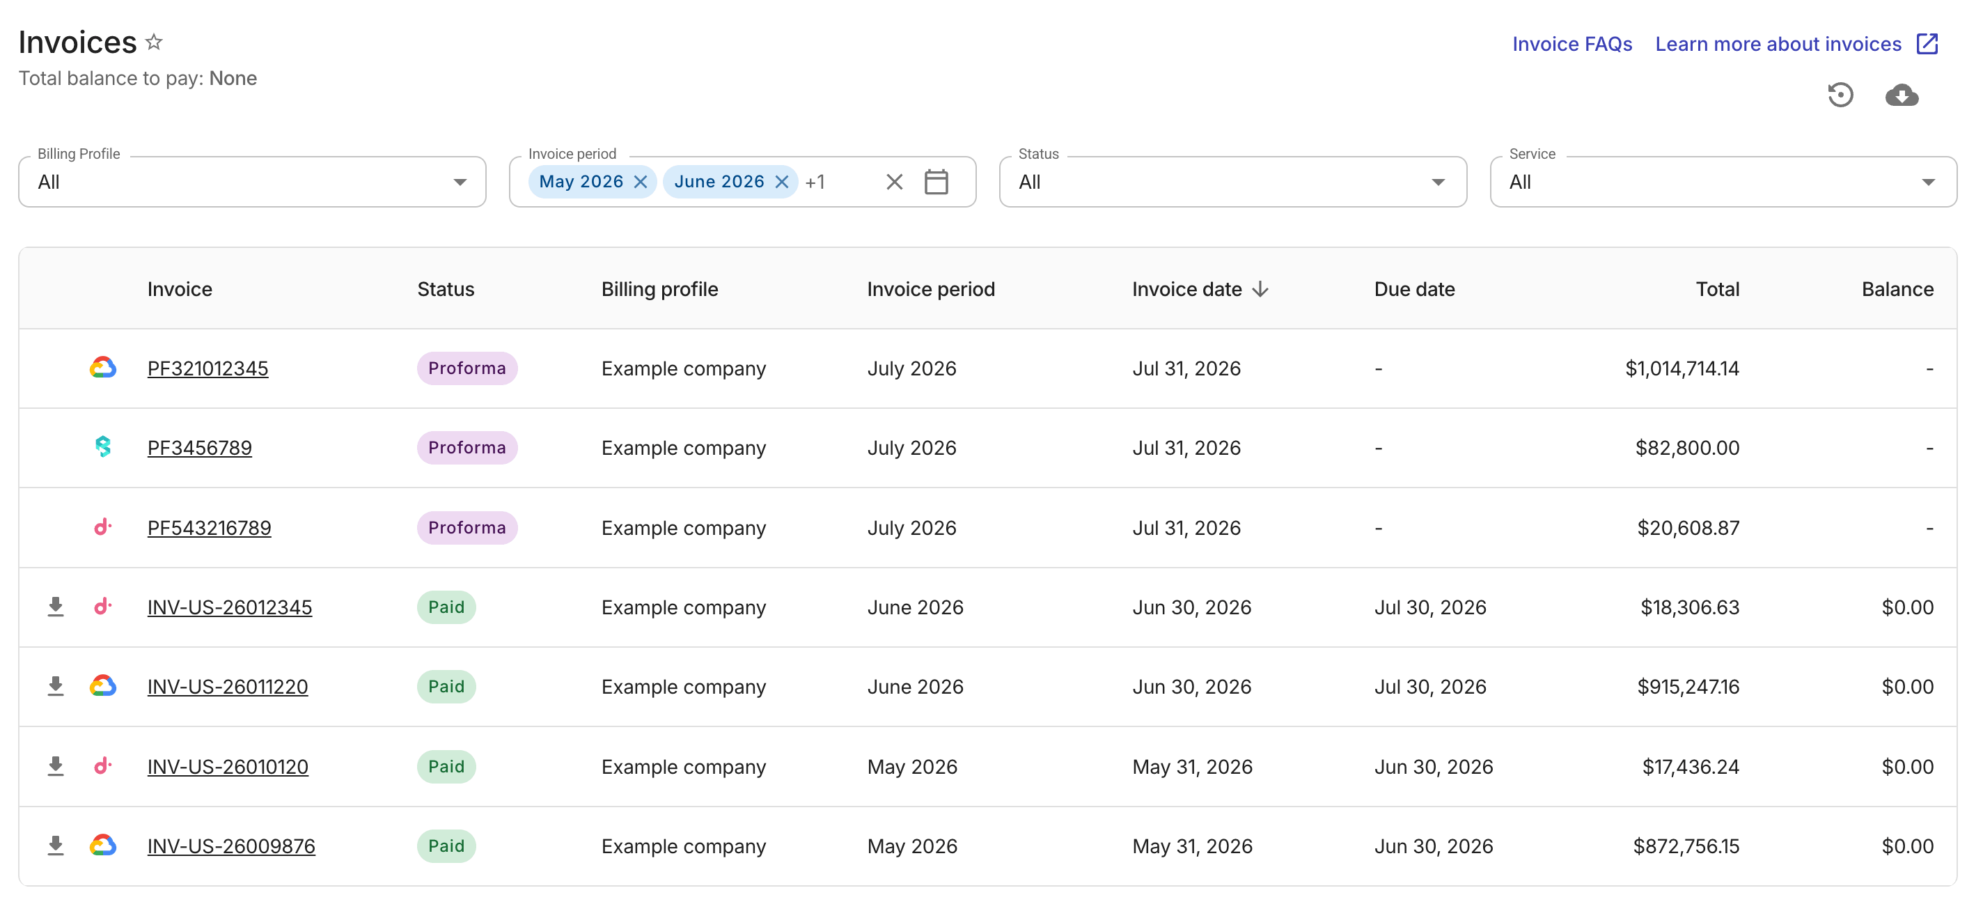Click the service icon for PF3456789
This screenshot has height=911, width=1983.
point(102,446)
